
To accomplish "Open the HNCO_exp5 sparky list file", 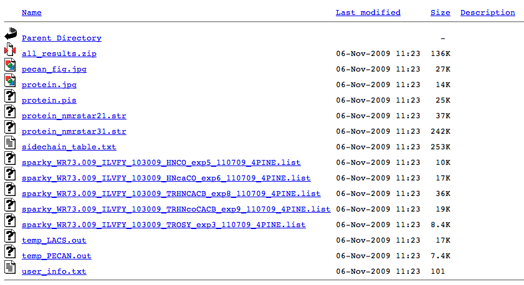I will click(x=161, y=162).
